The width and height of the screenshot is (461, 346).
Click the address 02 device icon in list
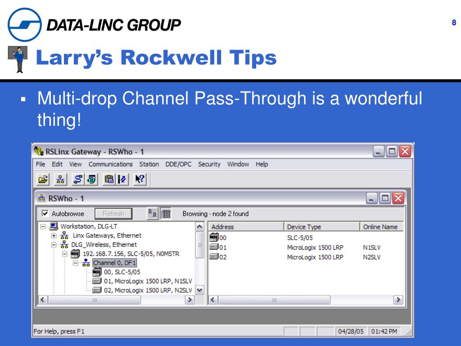214,256
